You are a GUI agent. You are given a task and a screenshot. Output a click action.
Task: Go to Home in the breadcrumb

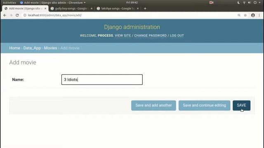(x=15, y=48)
